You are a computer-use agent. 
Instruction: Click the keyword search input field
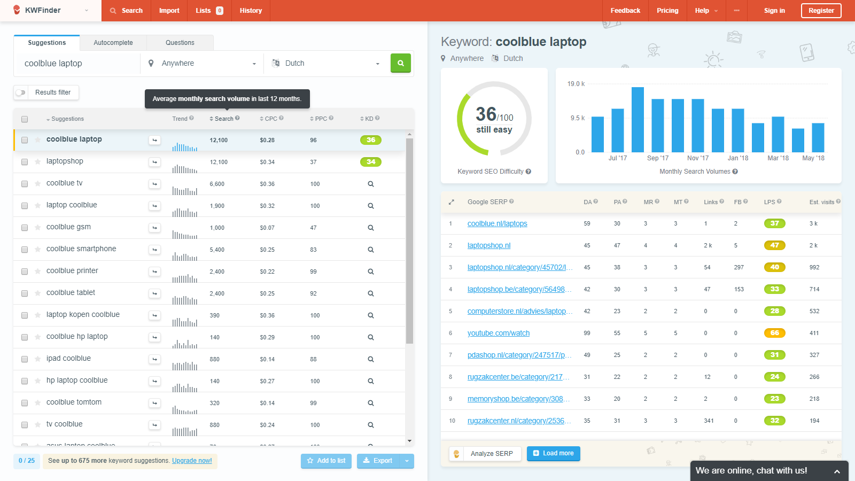77,63
